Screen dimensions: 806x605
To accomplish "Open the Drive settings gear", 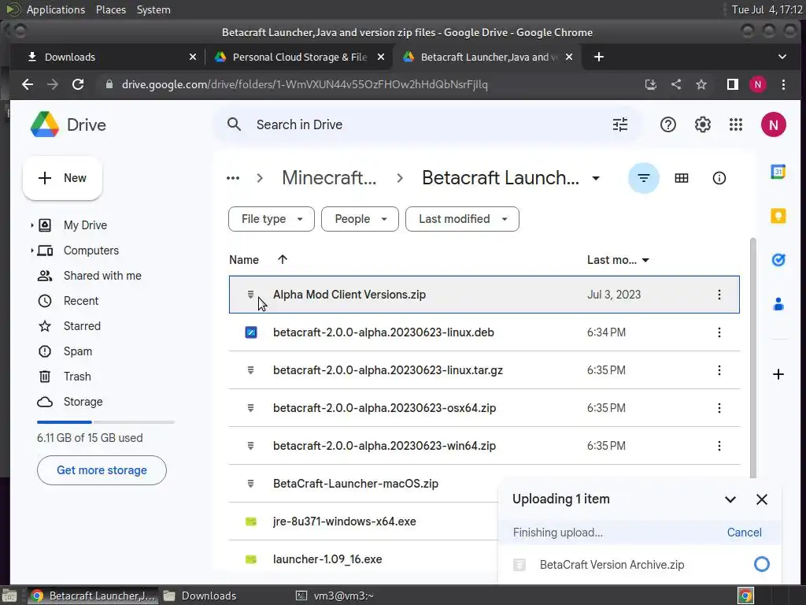I will (x=702, y=124).
